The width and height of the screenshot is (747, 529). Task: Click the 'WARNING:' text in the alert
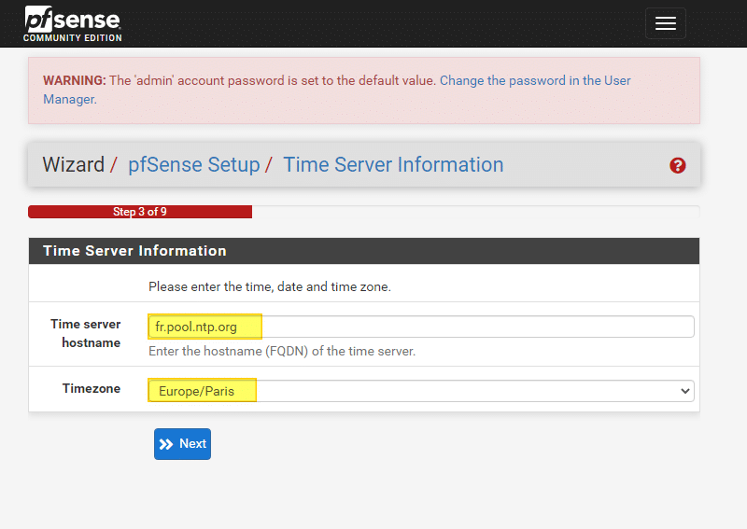(74, 81)
